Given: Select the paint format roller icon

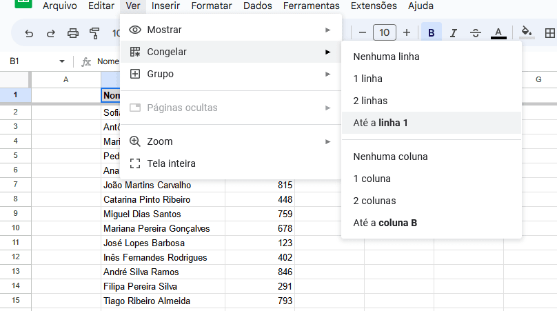Looking at the screenshot, I should (x=95, y=32).
